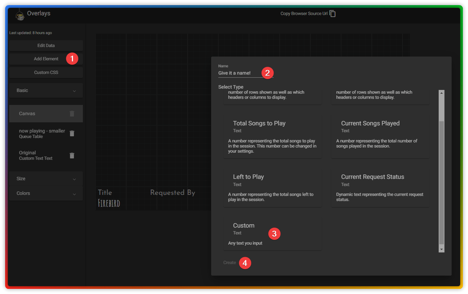Expand the Basic section in the sidebar
Viewport: 468px width, 294px height.
(46, 90)
